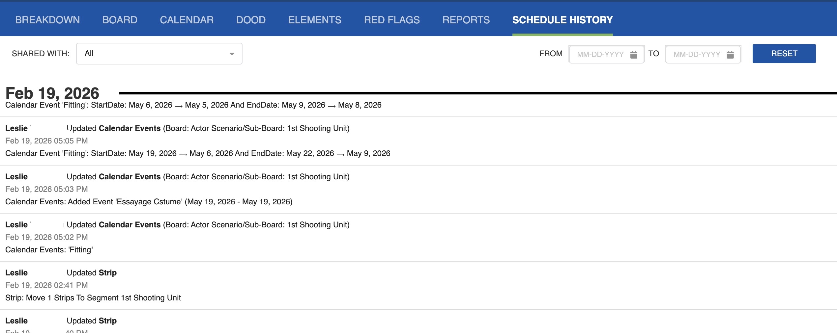Open the BREAKDOWN tab

click(x=47, y=19)
